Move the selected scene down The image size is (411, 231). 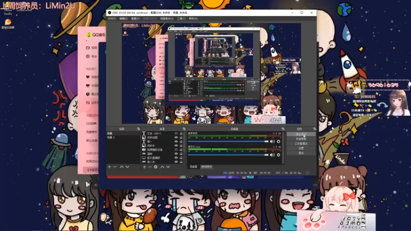127,167
